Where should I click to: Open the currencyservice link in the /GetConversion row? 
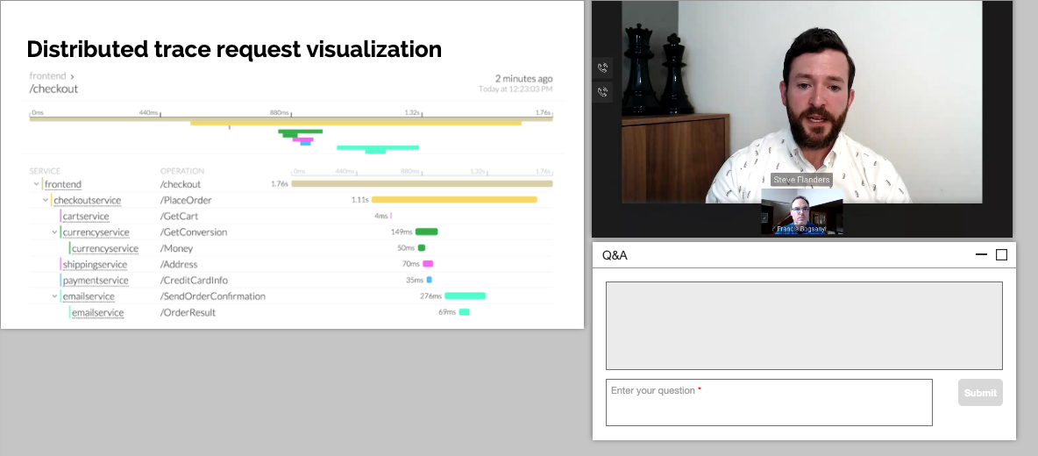(96, 232)
